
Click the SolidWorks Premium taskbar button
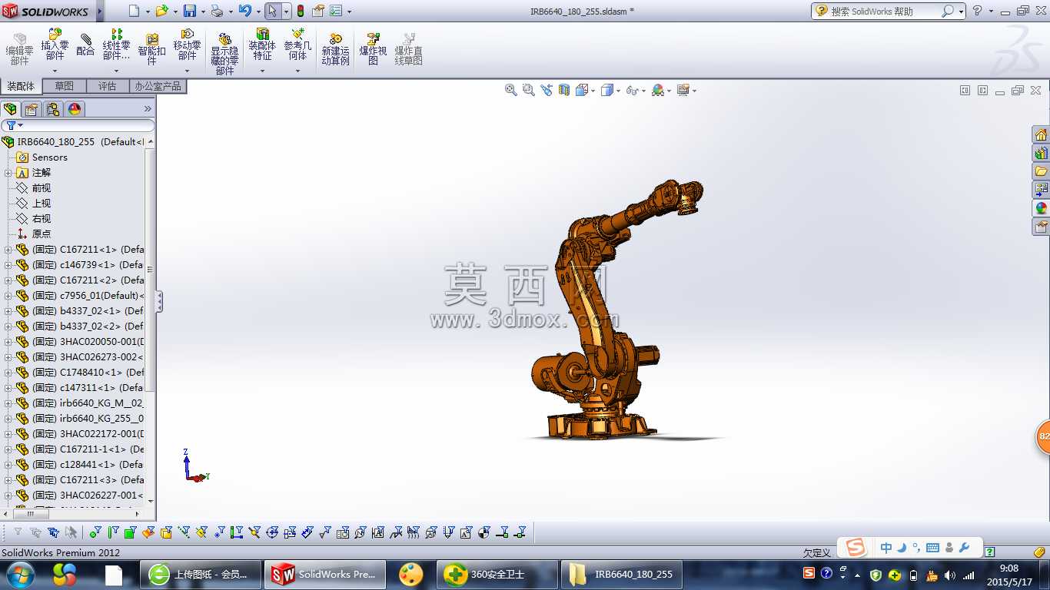[x=324, y=574]
